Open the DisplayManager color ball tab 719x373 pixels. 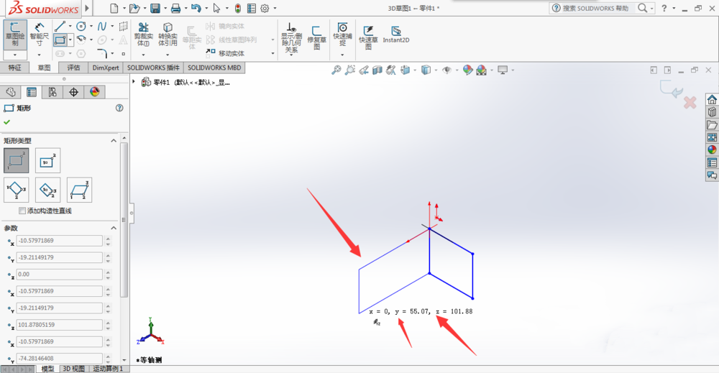94,92
